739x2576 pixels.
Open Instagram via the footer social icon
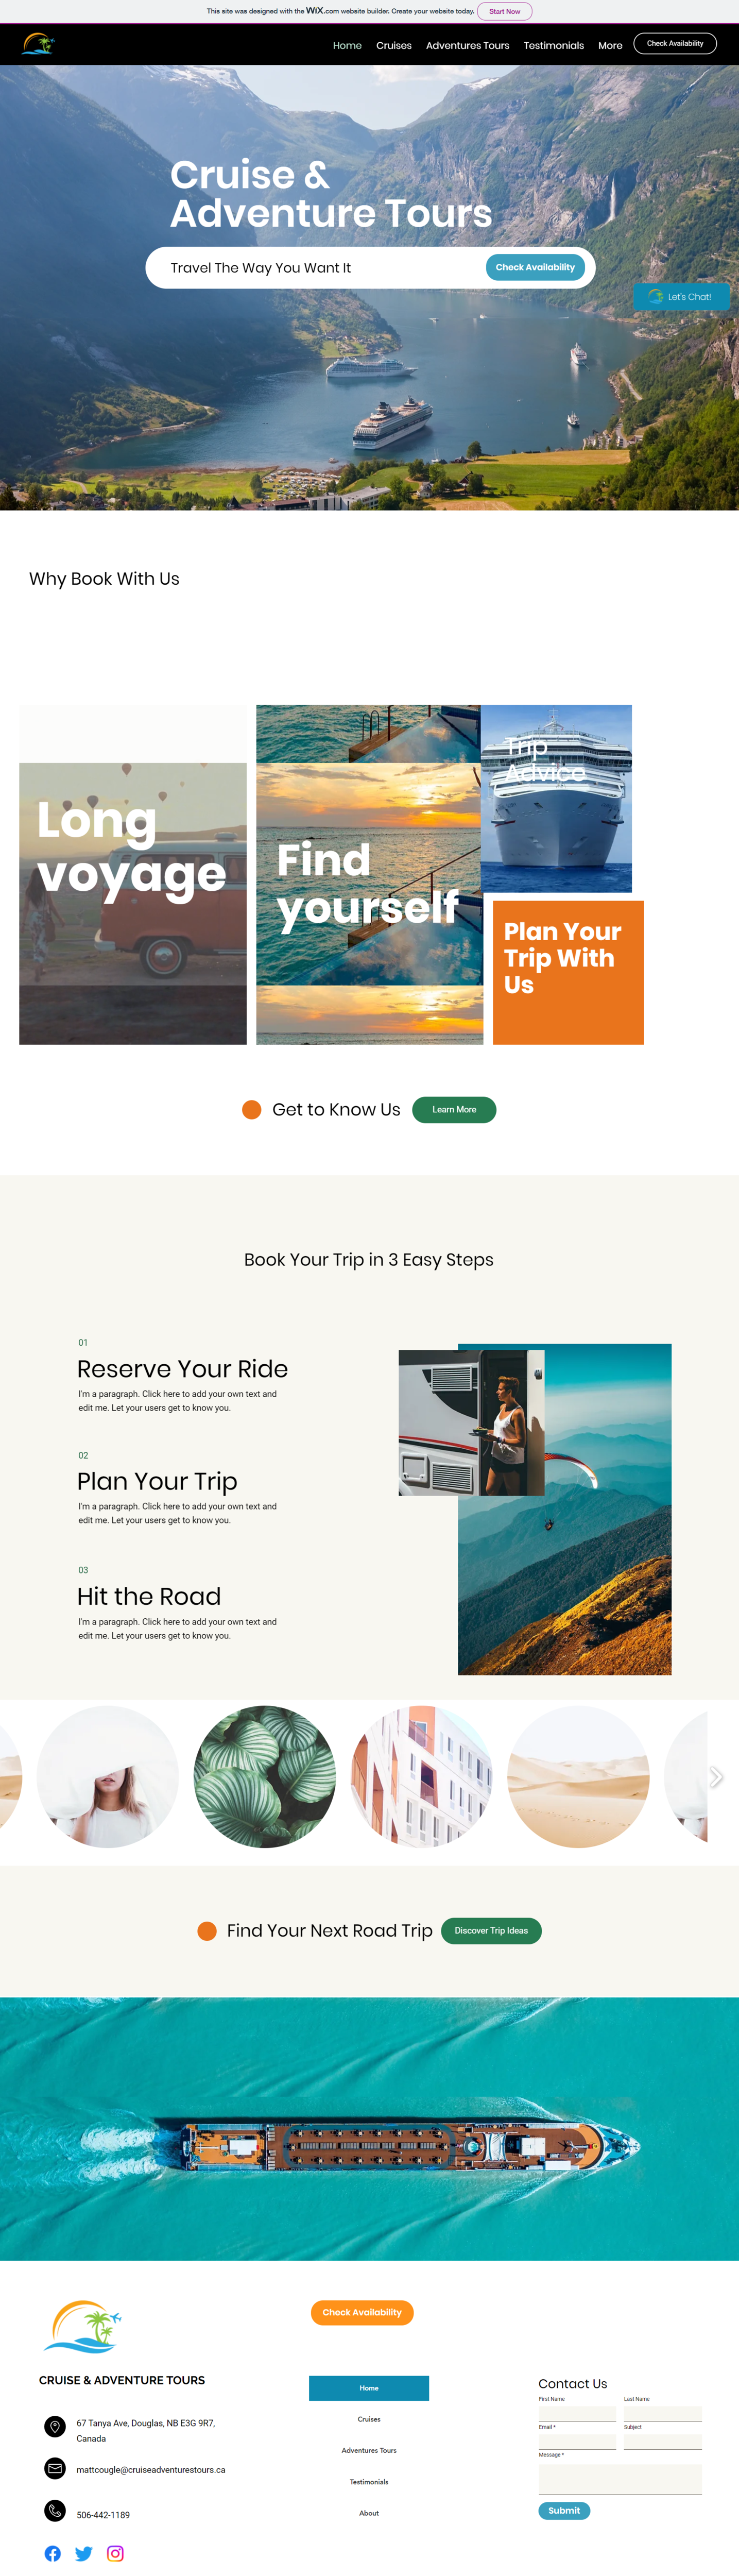click(x=116, y=2553)
